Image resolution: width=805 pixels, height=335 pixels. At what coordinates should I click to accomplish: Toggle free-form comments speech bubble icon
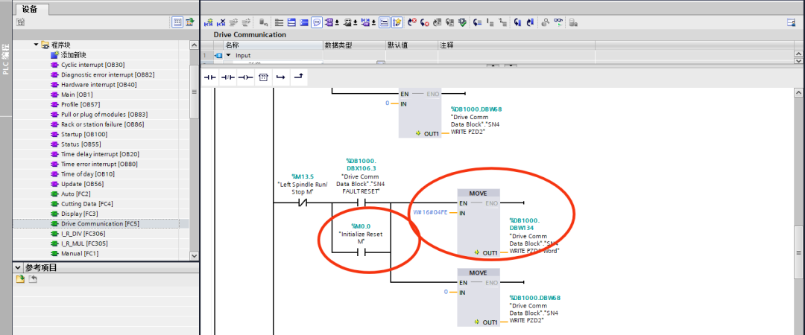coord(317,22)
